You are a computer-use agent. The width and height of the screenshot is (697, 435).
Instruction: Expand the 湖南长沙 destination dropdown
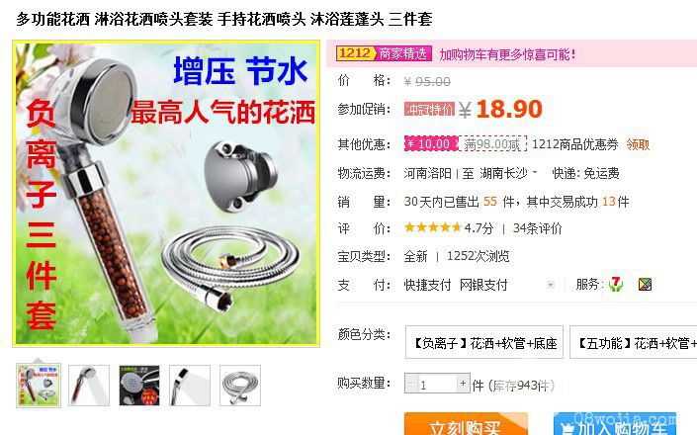(x=535, y=172)
